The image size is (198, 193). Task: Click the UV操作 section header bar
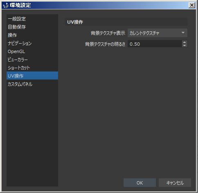tap(126, 22)
